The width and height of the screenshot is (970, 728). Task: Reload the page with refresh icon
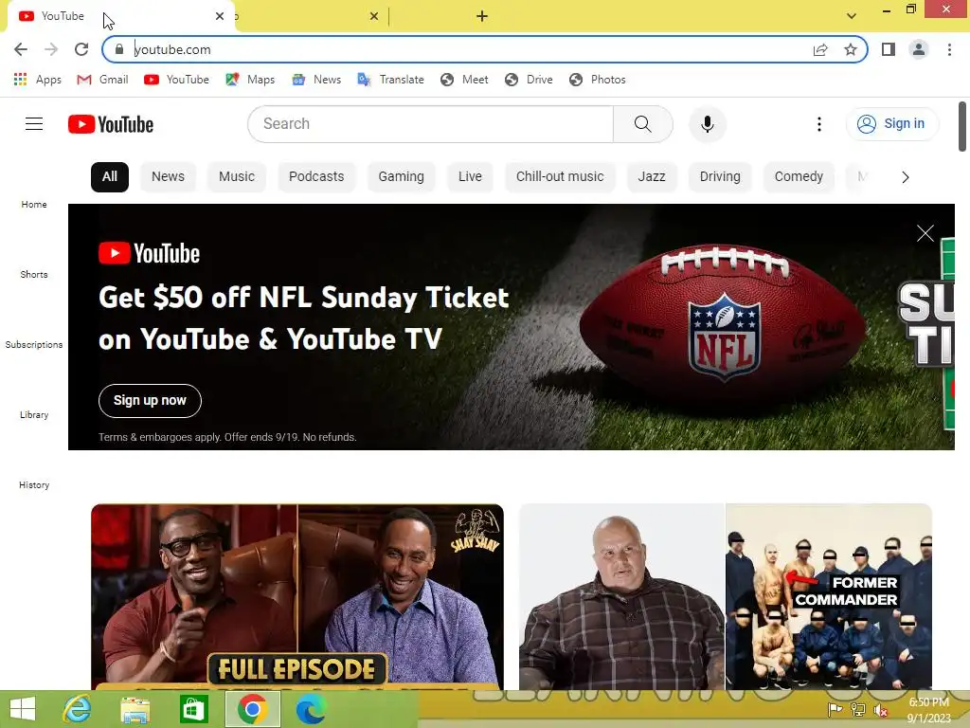click(81, 49)
